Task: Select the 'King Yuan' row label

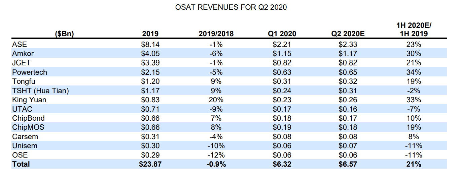Action: tap(29, 100)
